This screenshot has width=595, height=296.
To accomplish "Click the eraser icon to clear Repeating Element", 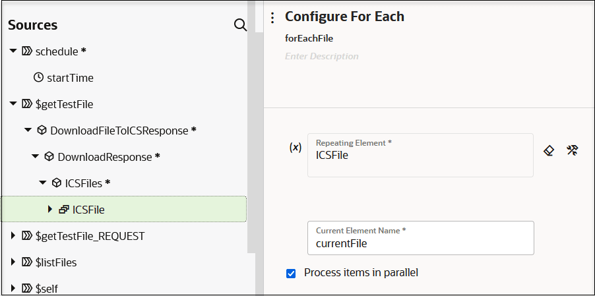I will point(549,150).
